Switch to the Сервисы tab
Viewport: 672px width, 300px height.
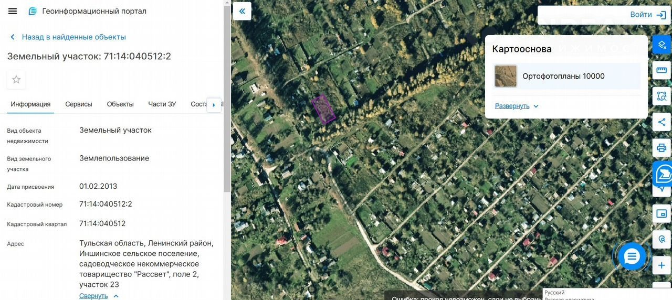(x=79, y=104)
